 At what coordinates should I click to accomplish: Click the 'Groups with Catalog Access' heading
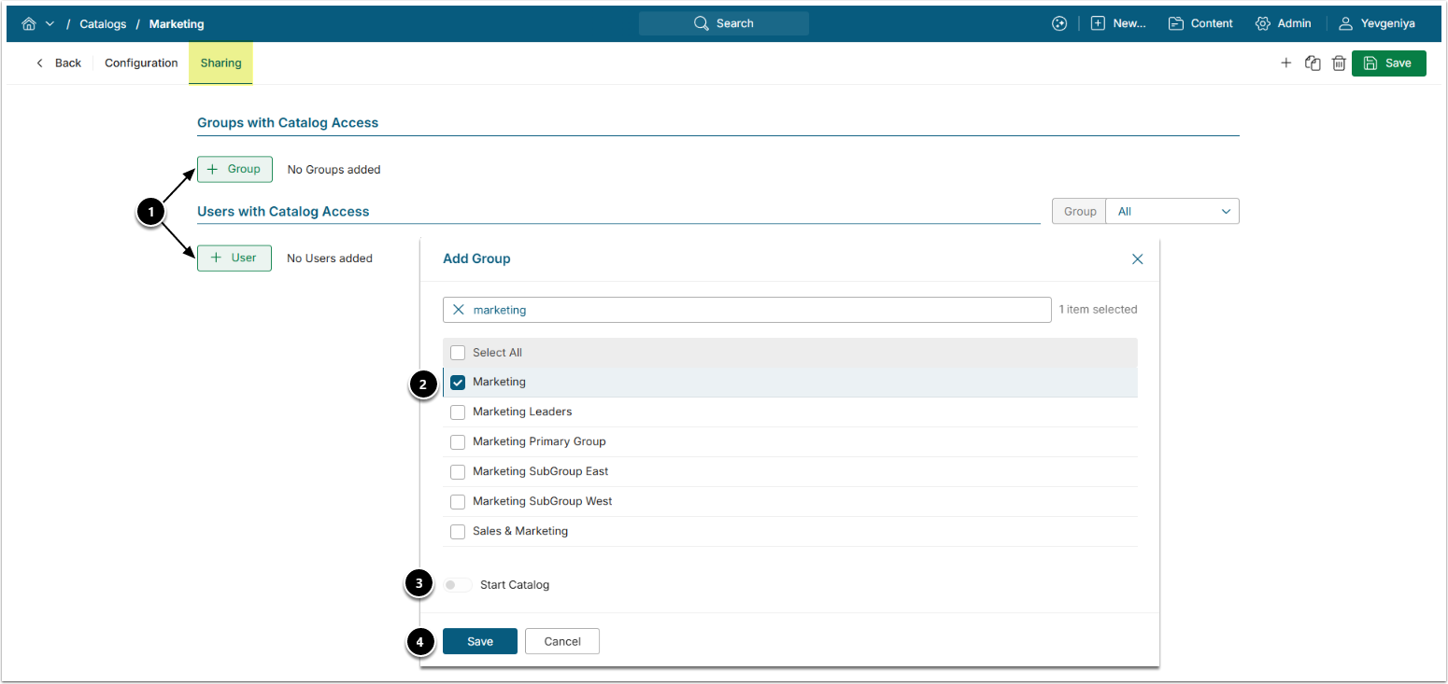tap(288, 123)
